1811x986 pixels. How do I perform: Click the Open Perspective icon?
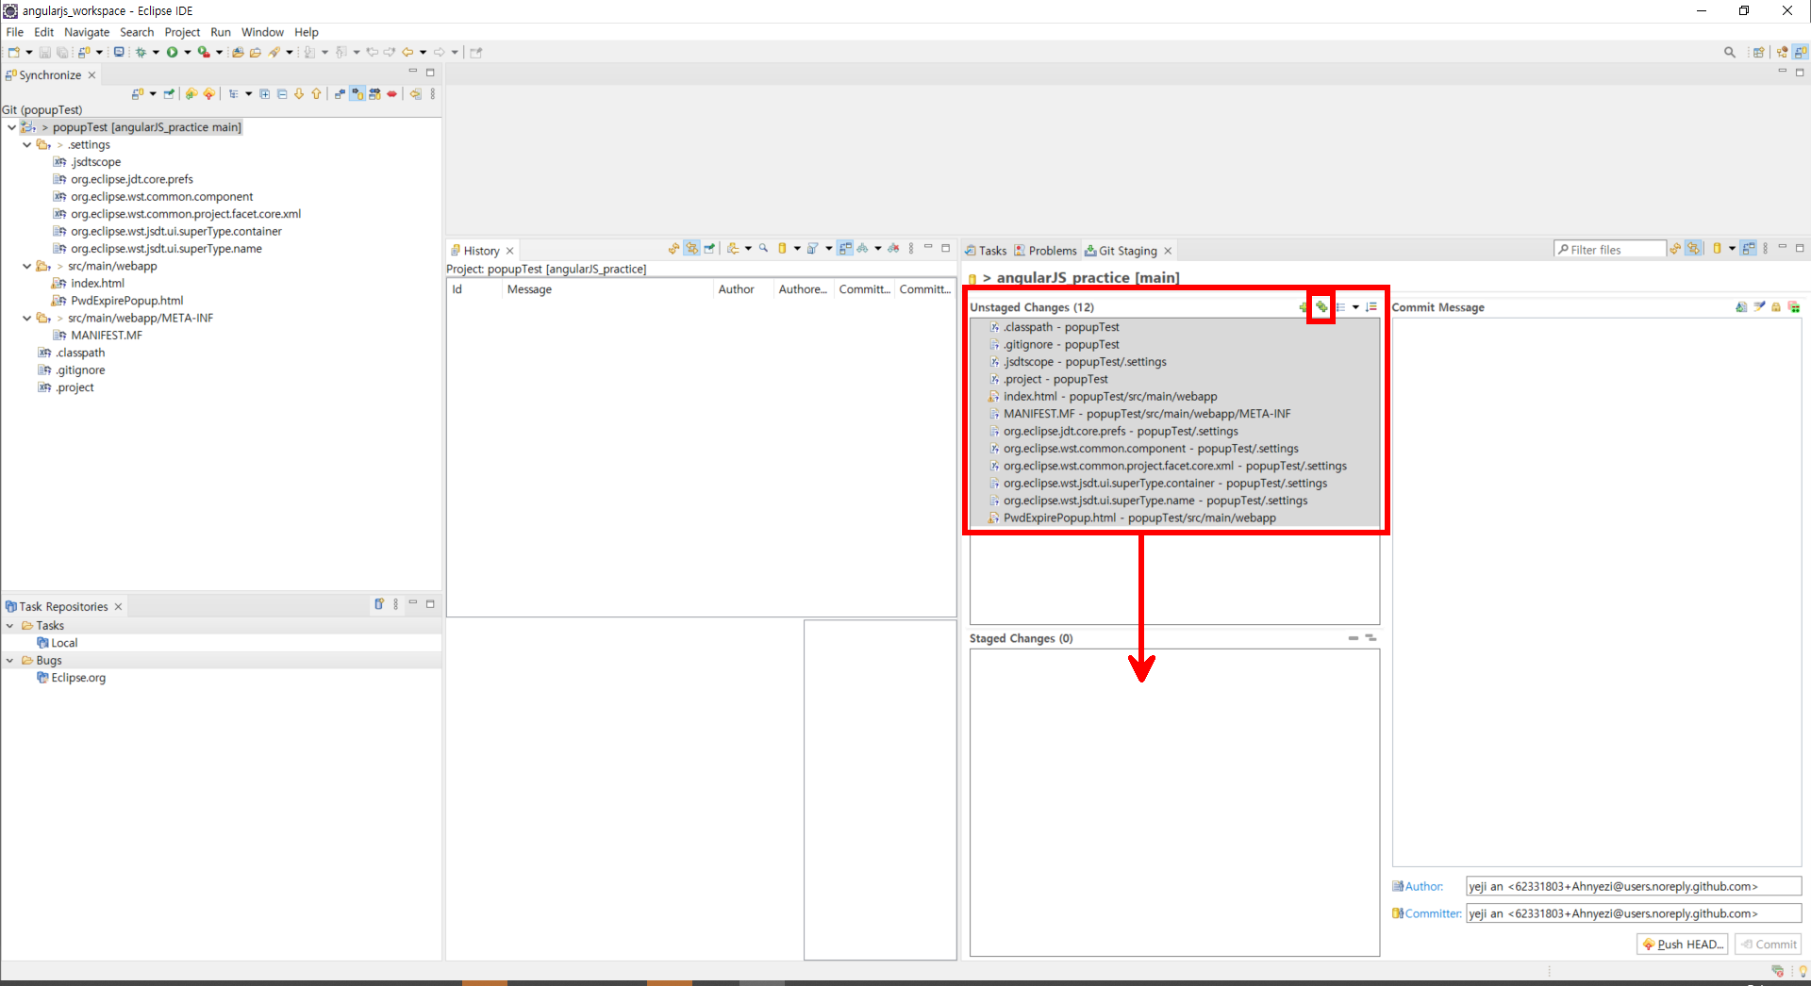pyautogui.click(x=1758, y=53)
